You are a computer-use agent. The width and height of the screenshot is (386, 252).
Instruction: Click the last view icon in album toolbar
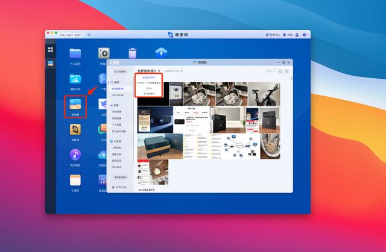coord(287,71)
